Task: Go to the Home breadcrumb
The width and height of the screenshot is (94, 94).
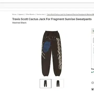Action: pos(14,14)
